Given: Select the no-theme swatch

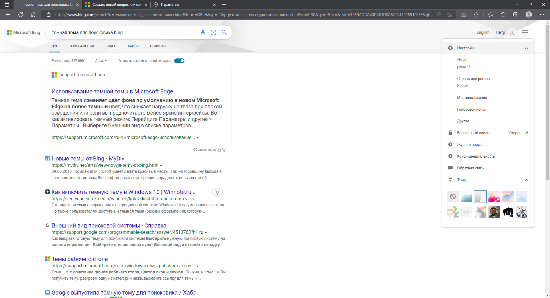Looking at the screenshot, I should (453, 197).
